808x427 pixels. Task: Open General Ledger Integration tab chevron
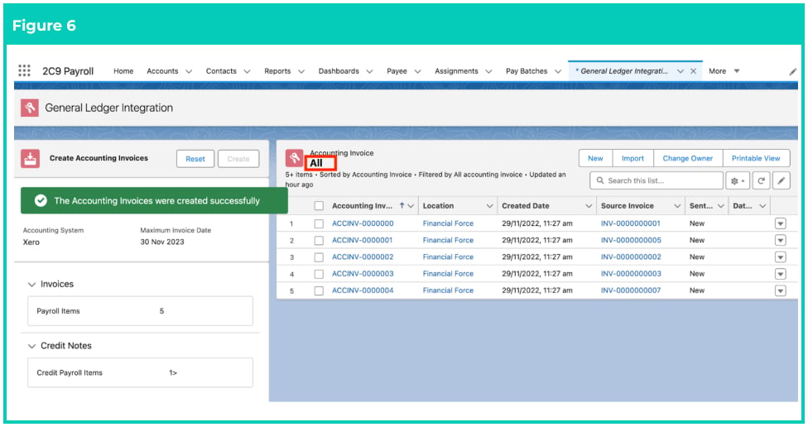point(681,72)
